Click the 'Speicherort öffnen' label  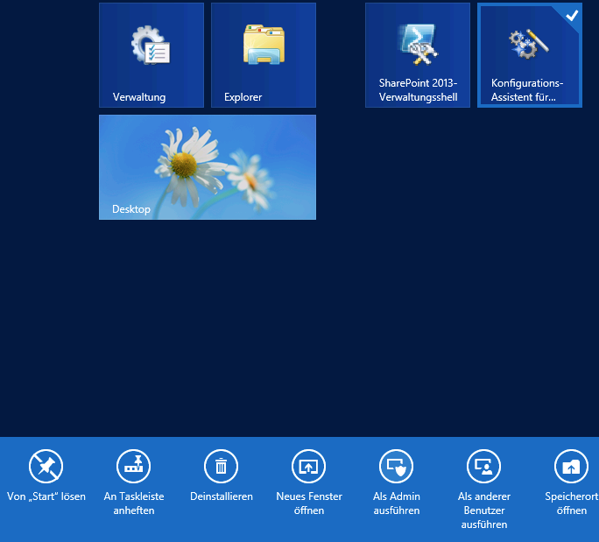click(x=572, y=503)
